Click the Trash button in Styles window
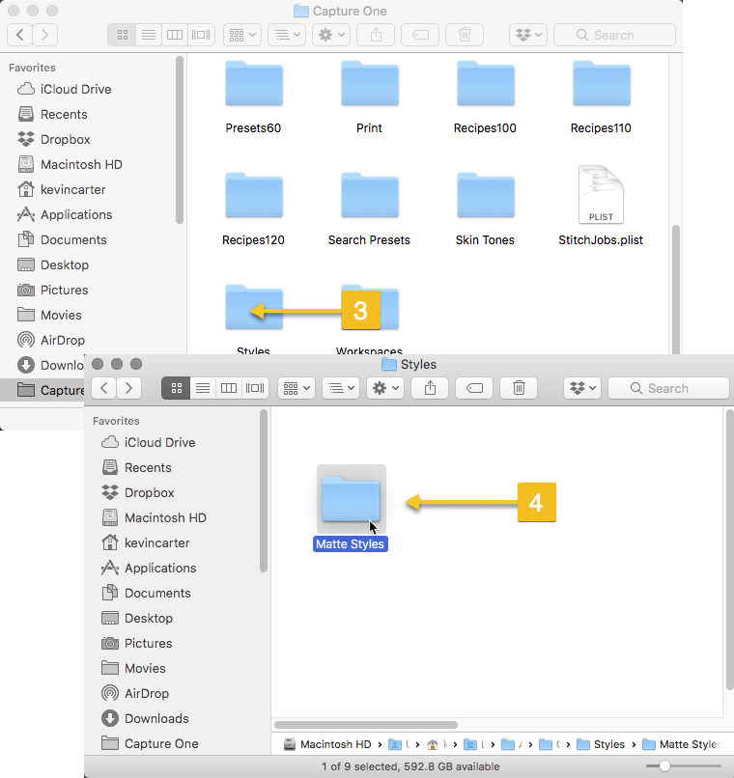 tap(519, 388)
